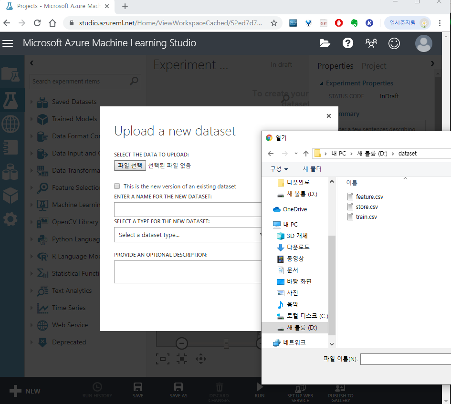Open Projects section in left sidebar
The width and height of the screenshot is (451, 404).
point(10,74)
